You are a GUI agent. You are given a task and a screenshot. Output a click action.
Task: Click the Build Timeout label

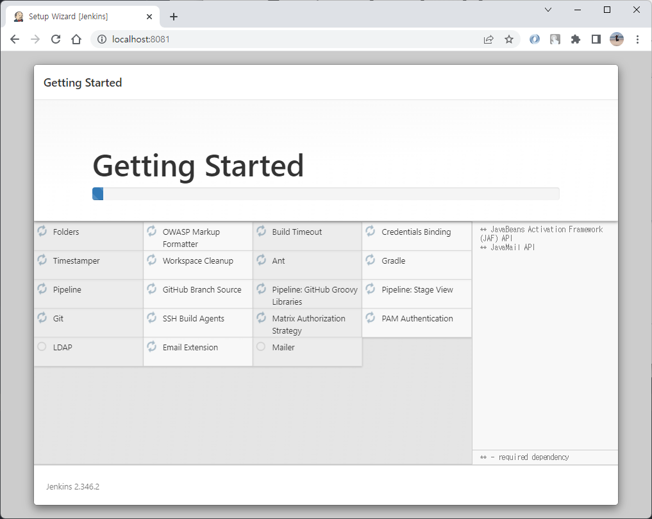(x=297, y=232)
